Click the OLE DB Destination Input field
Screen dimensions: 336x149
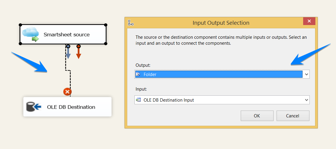[222, 100]
